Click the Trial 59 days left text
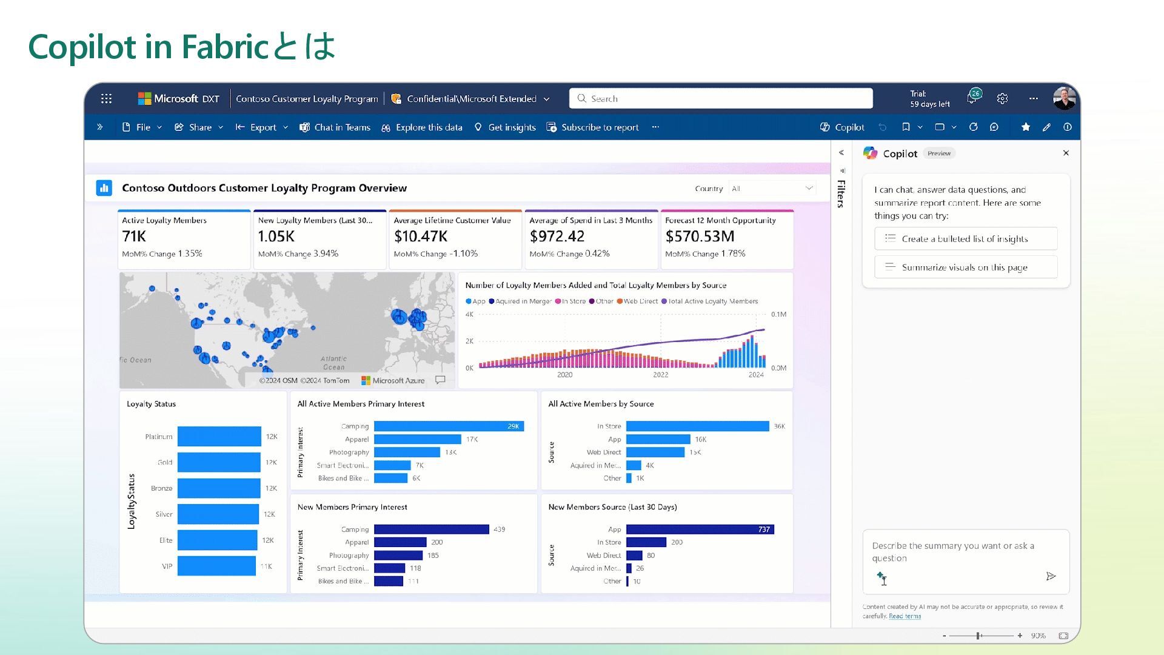 point(929,99)
